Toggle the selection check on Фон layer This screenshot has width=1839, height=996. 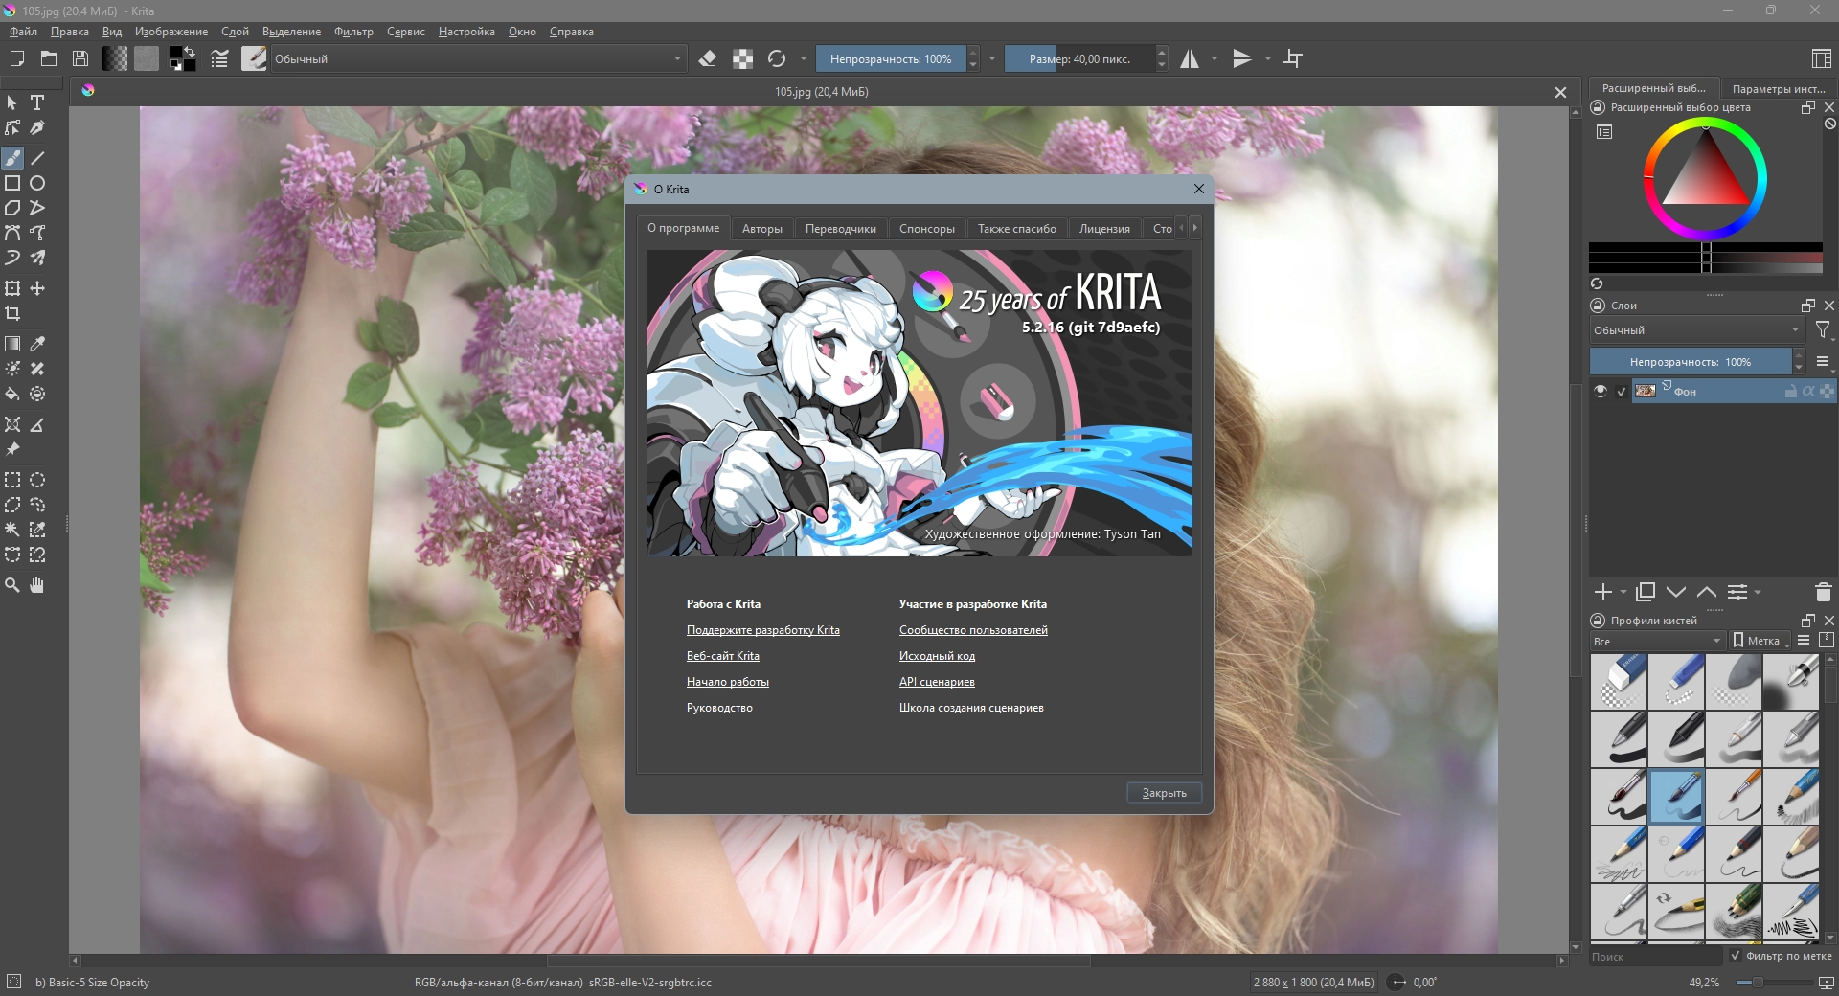(x=1622, y=391)
